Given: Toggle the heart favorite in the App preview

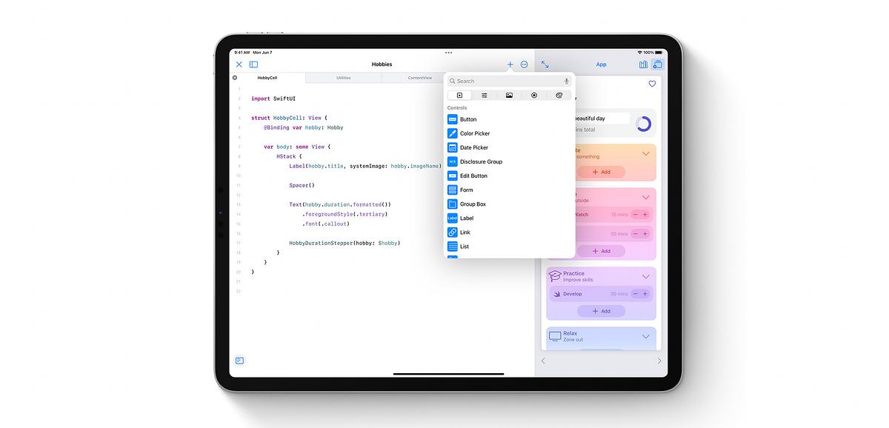Looking at the screenshot, I should coord(652,84).
